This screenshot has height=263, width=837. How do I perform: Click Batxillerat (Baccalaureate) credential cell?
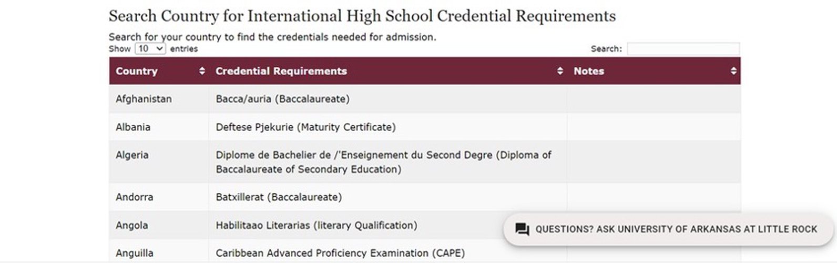(388, 197)
